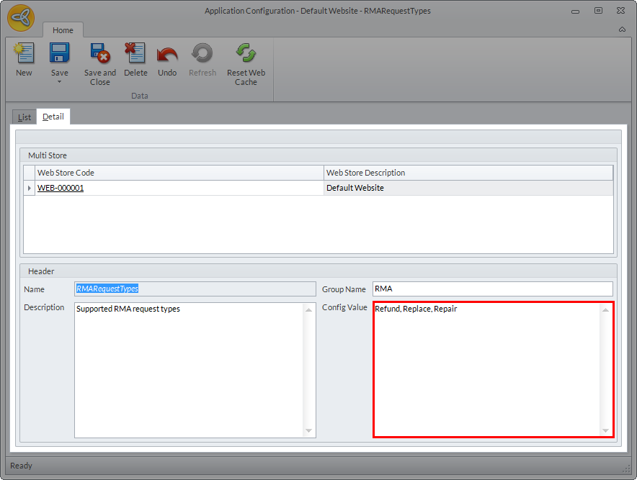637x480 pixels.
Task: Sort by Web Store Code column header
Action: [179, 173]
